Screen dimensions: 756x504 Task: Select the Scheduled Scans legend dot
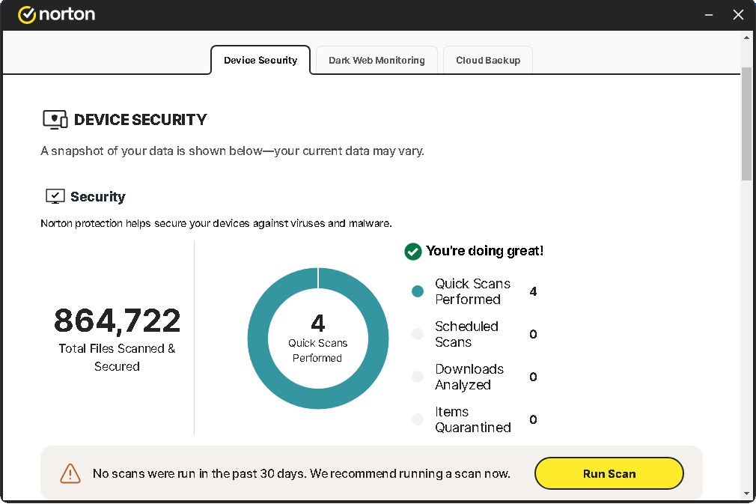pos(418,334)
